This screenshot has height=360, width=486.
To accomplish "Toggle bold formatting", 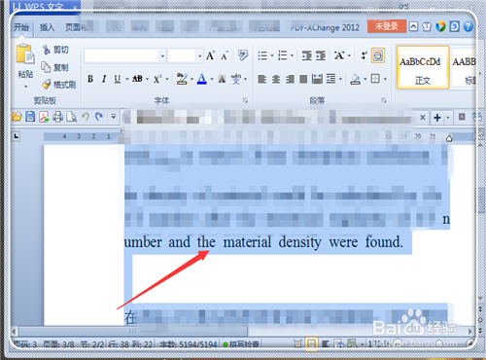I will tap(90, 79).
